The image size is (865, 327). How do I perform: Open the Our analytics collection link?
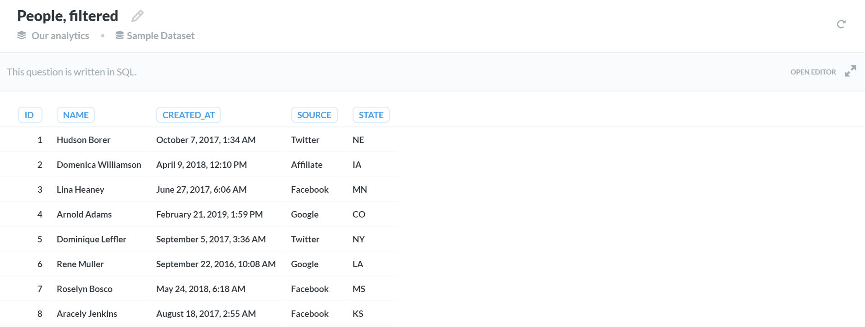point(60,35)
